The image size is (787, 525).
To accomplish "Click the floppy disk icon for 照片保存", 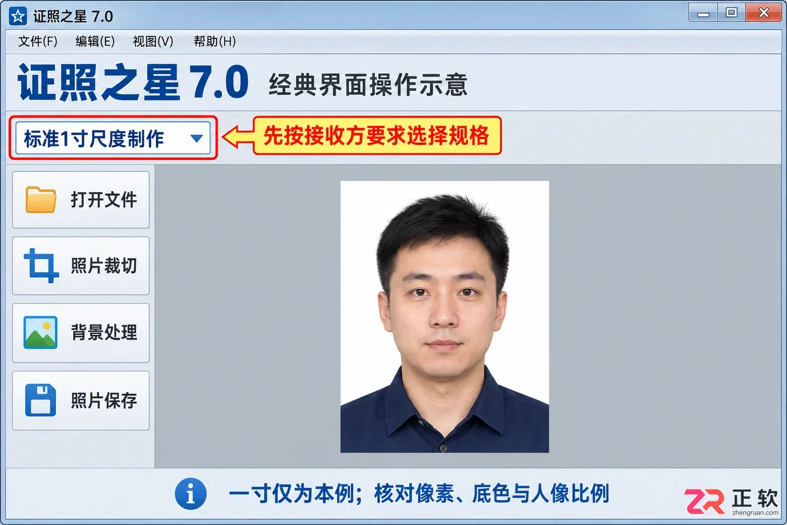I will [40, 400].
